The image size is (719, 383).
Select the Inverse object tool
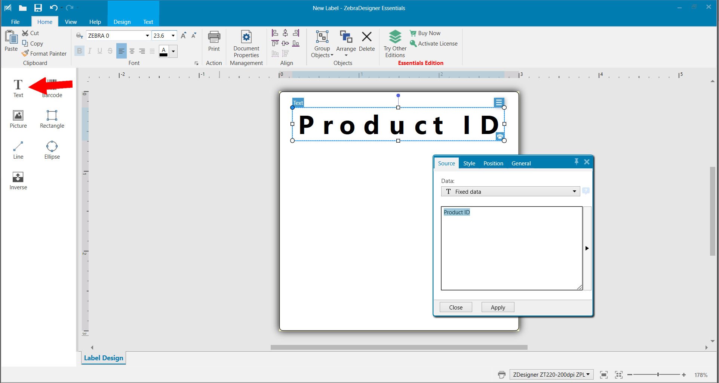click(x=18, y=181)
